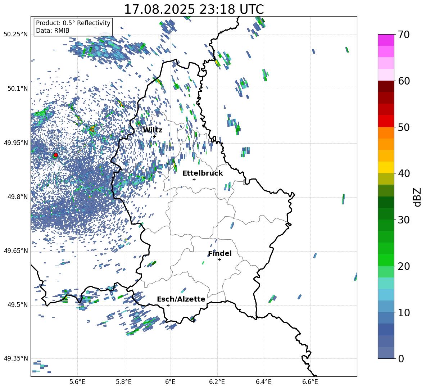The width and height of the screenshot is (426, 389).
Task: Click the title '17.08.2025 23:18 UTC'
Action: (x=194, y=9)
